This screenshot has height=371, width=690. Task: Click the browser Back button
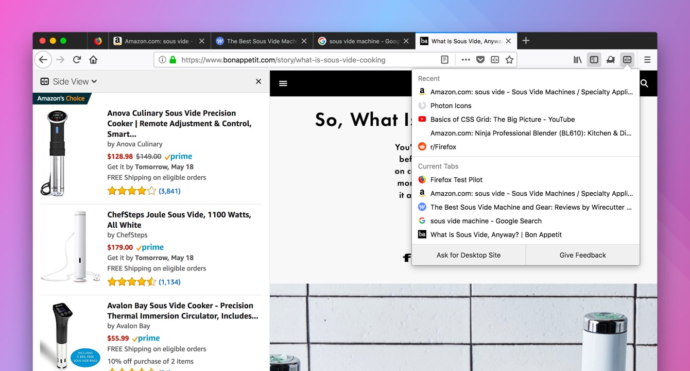pyautogui.click(x=43, y=60)
